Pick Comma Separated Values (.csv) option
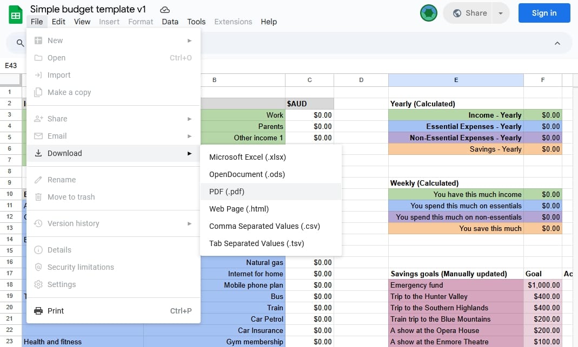The image size is (578, 347). (x=264, y=226)
